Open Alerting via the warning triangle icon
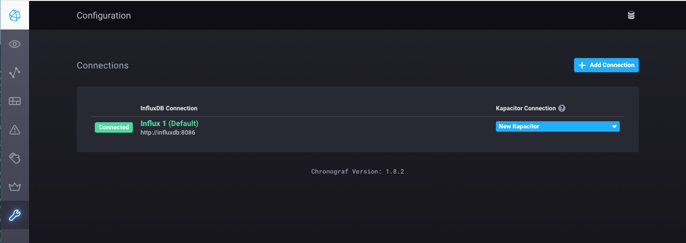Viewport: 686px width, 243px height. click(x=15, y=129)
